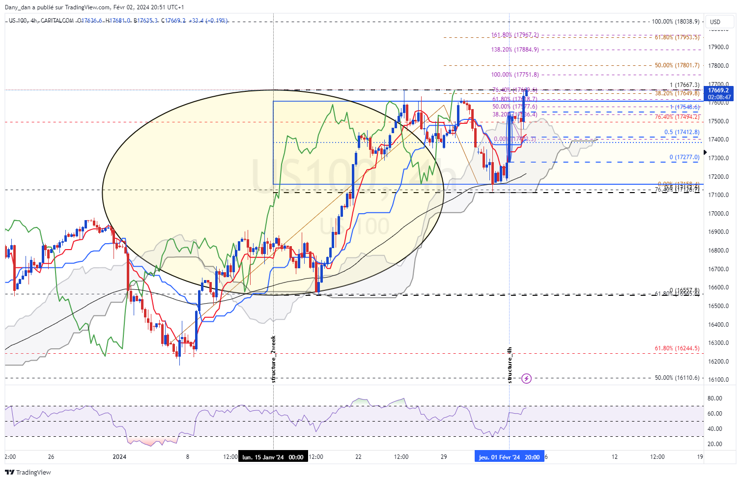Click the 29 date label on time axis
Viewport: 741px width, 481px height.
click(x=444, y=457)
